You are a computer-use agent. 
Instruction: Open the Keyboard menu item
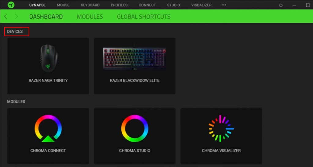pyautogui.click(x=90, y=5)
